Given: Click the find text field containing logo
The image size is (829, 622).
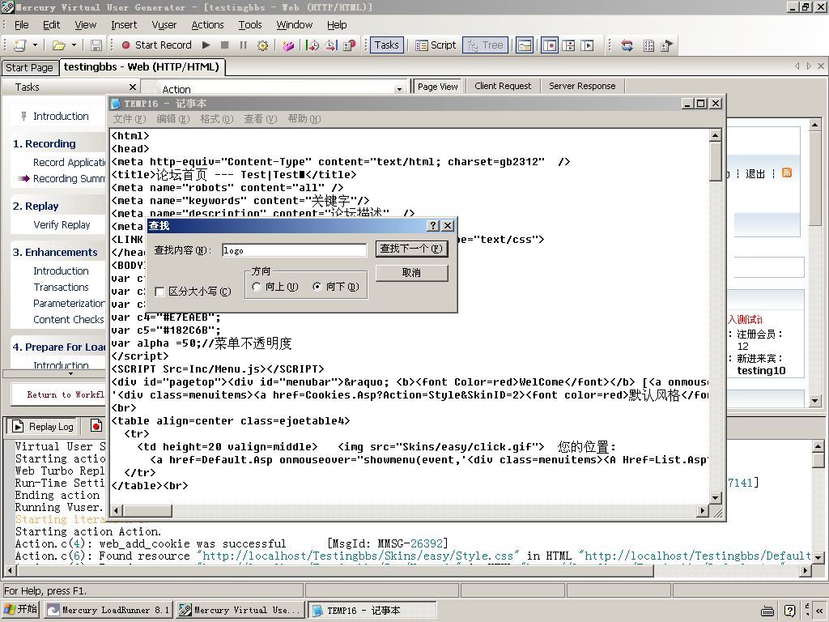Looking at the screenshot, I should coord(294,250).
